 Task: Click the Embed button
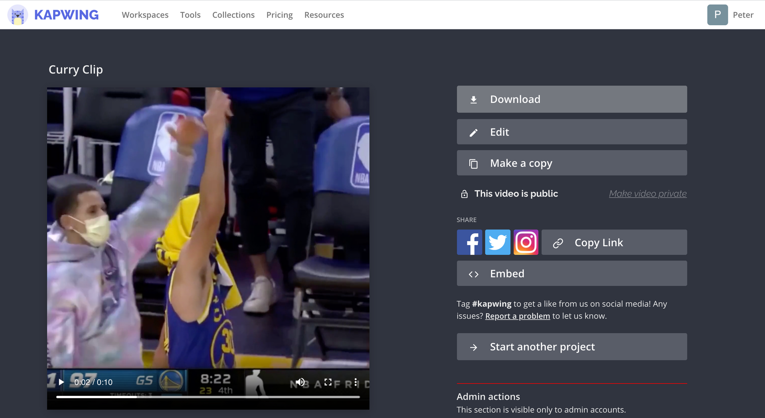point(571,273)
